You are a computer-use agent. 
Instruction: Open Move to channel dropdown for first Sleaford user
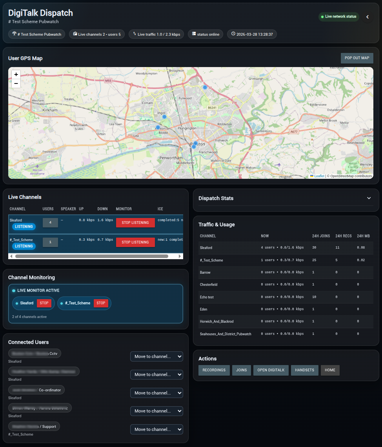[x=156, y=356]
